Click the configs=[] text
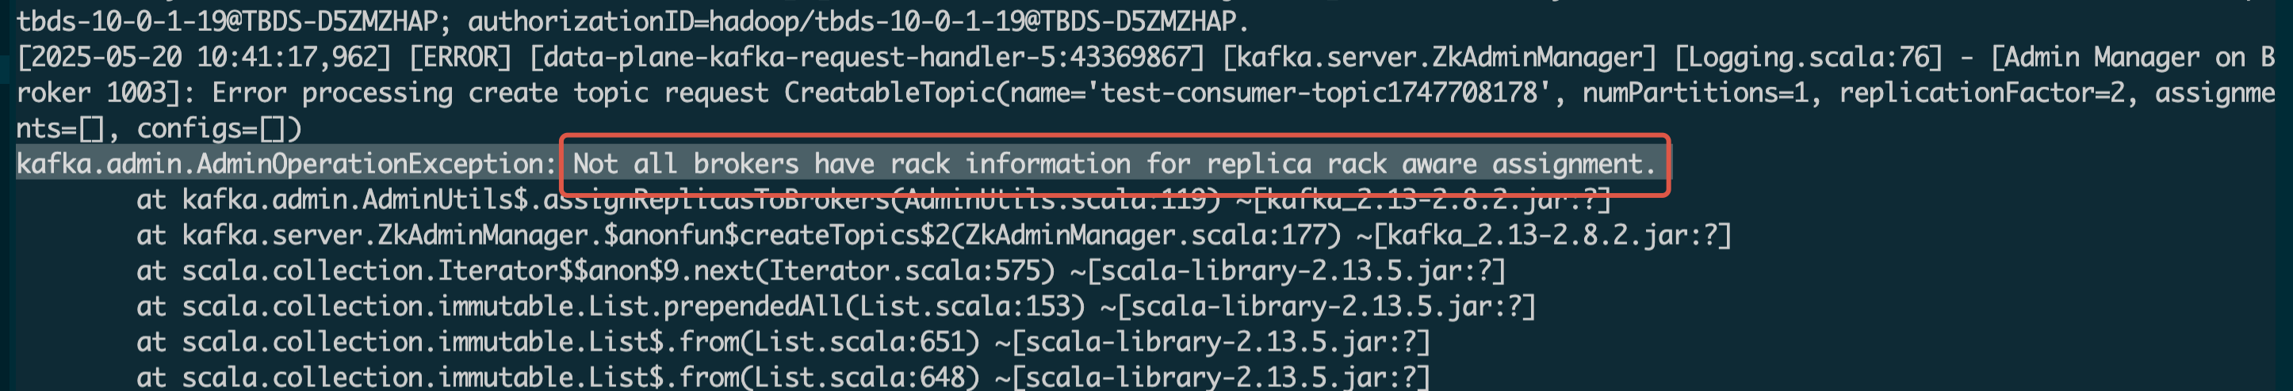 coord(219,129)
